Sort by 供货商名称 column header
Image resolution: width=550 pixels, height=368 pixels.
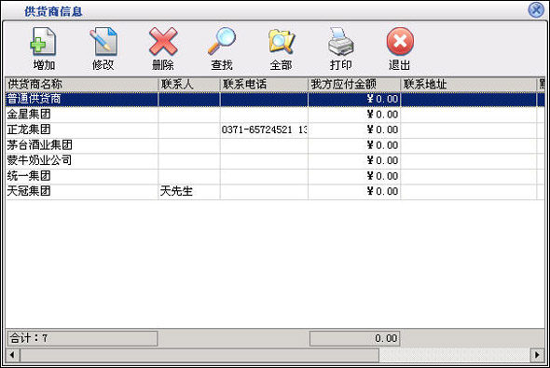tap(81, 84)
